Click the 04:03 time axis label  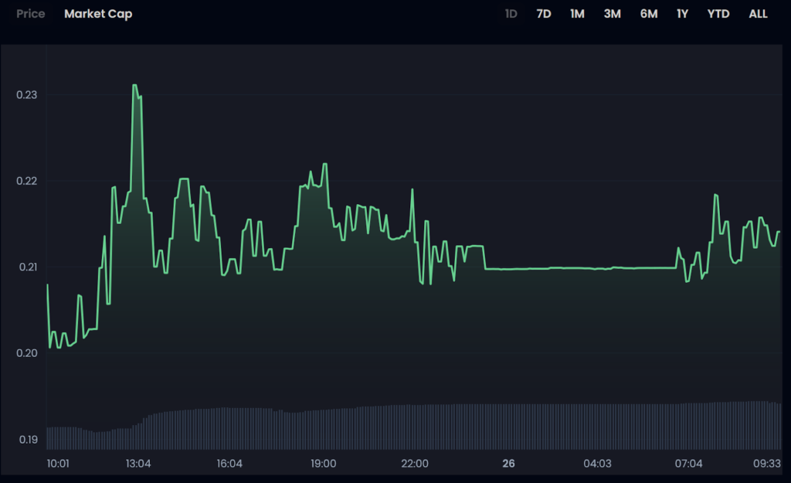pos(597,464)
